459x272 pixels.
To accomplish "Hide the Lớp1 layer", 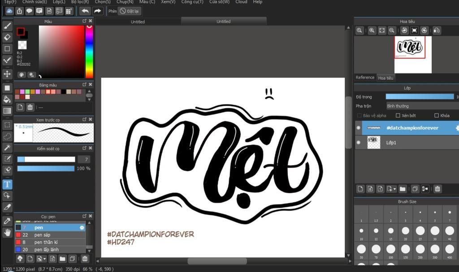I will [x=358, y=143].
